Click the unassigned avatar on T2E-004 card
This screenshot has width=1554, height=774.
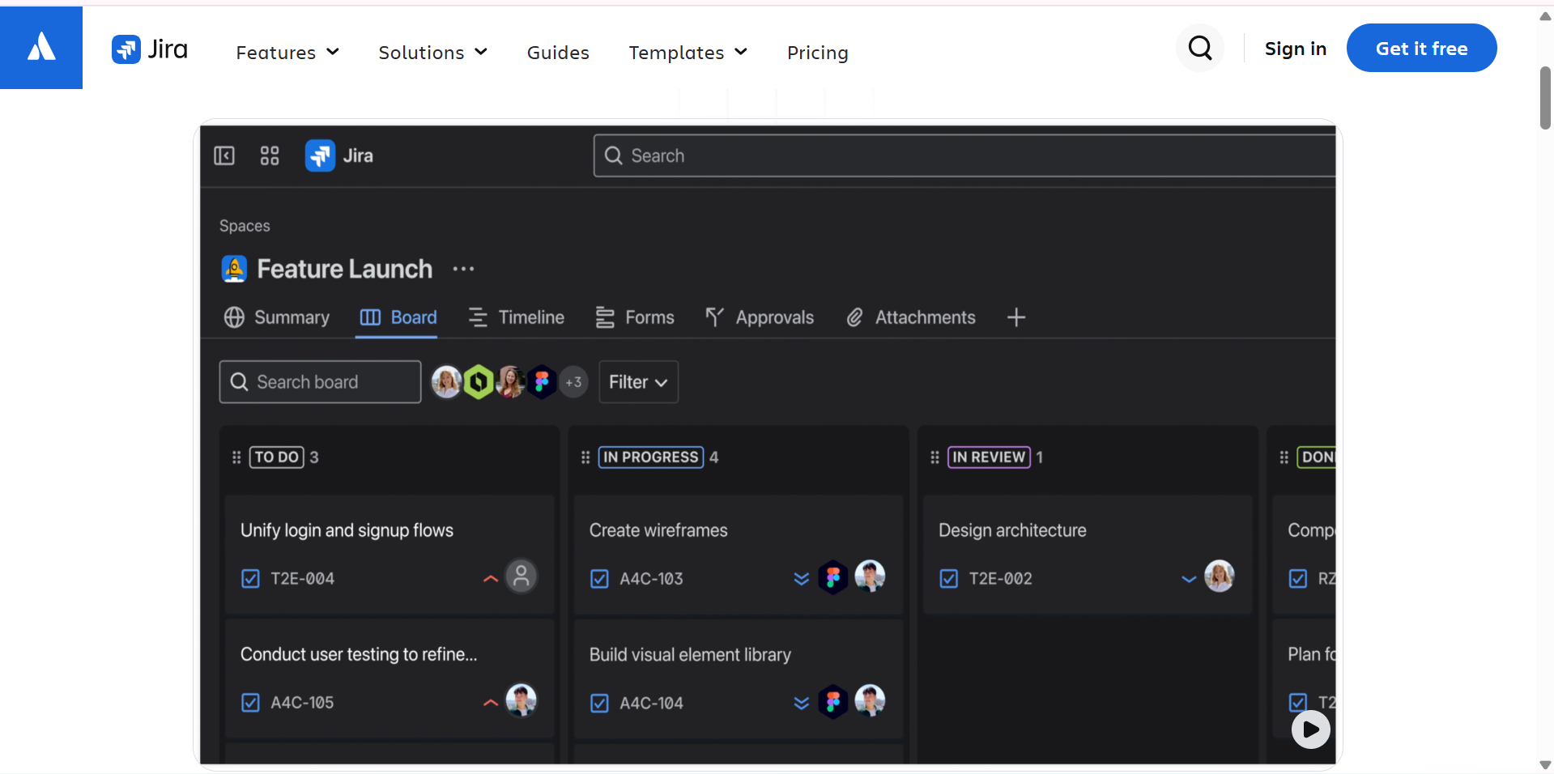[x=522, y=576]
